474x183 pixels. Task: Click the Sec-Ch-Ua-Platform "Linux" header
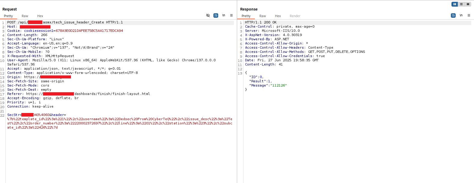click(35, 39)
